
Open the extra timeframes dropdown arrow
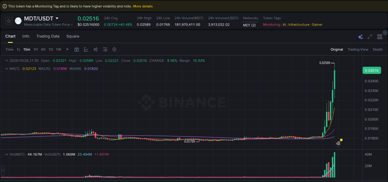pos(67,49)
